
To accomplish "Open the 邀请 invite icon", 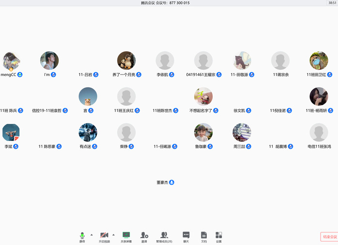I will point(144,235).
